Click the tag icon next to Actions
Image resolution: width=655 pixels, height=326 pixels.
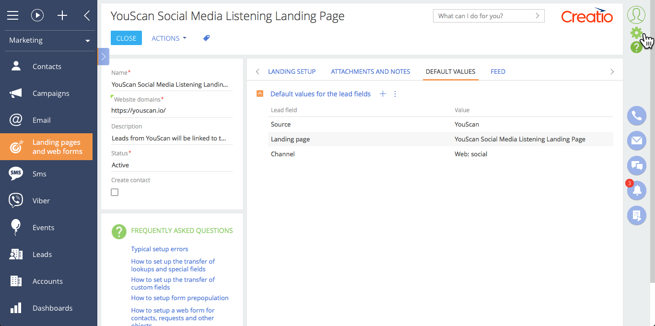tap(206, 38)
